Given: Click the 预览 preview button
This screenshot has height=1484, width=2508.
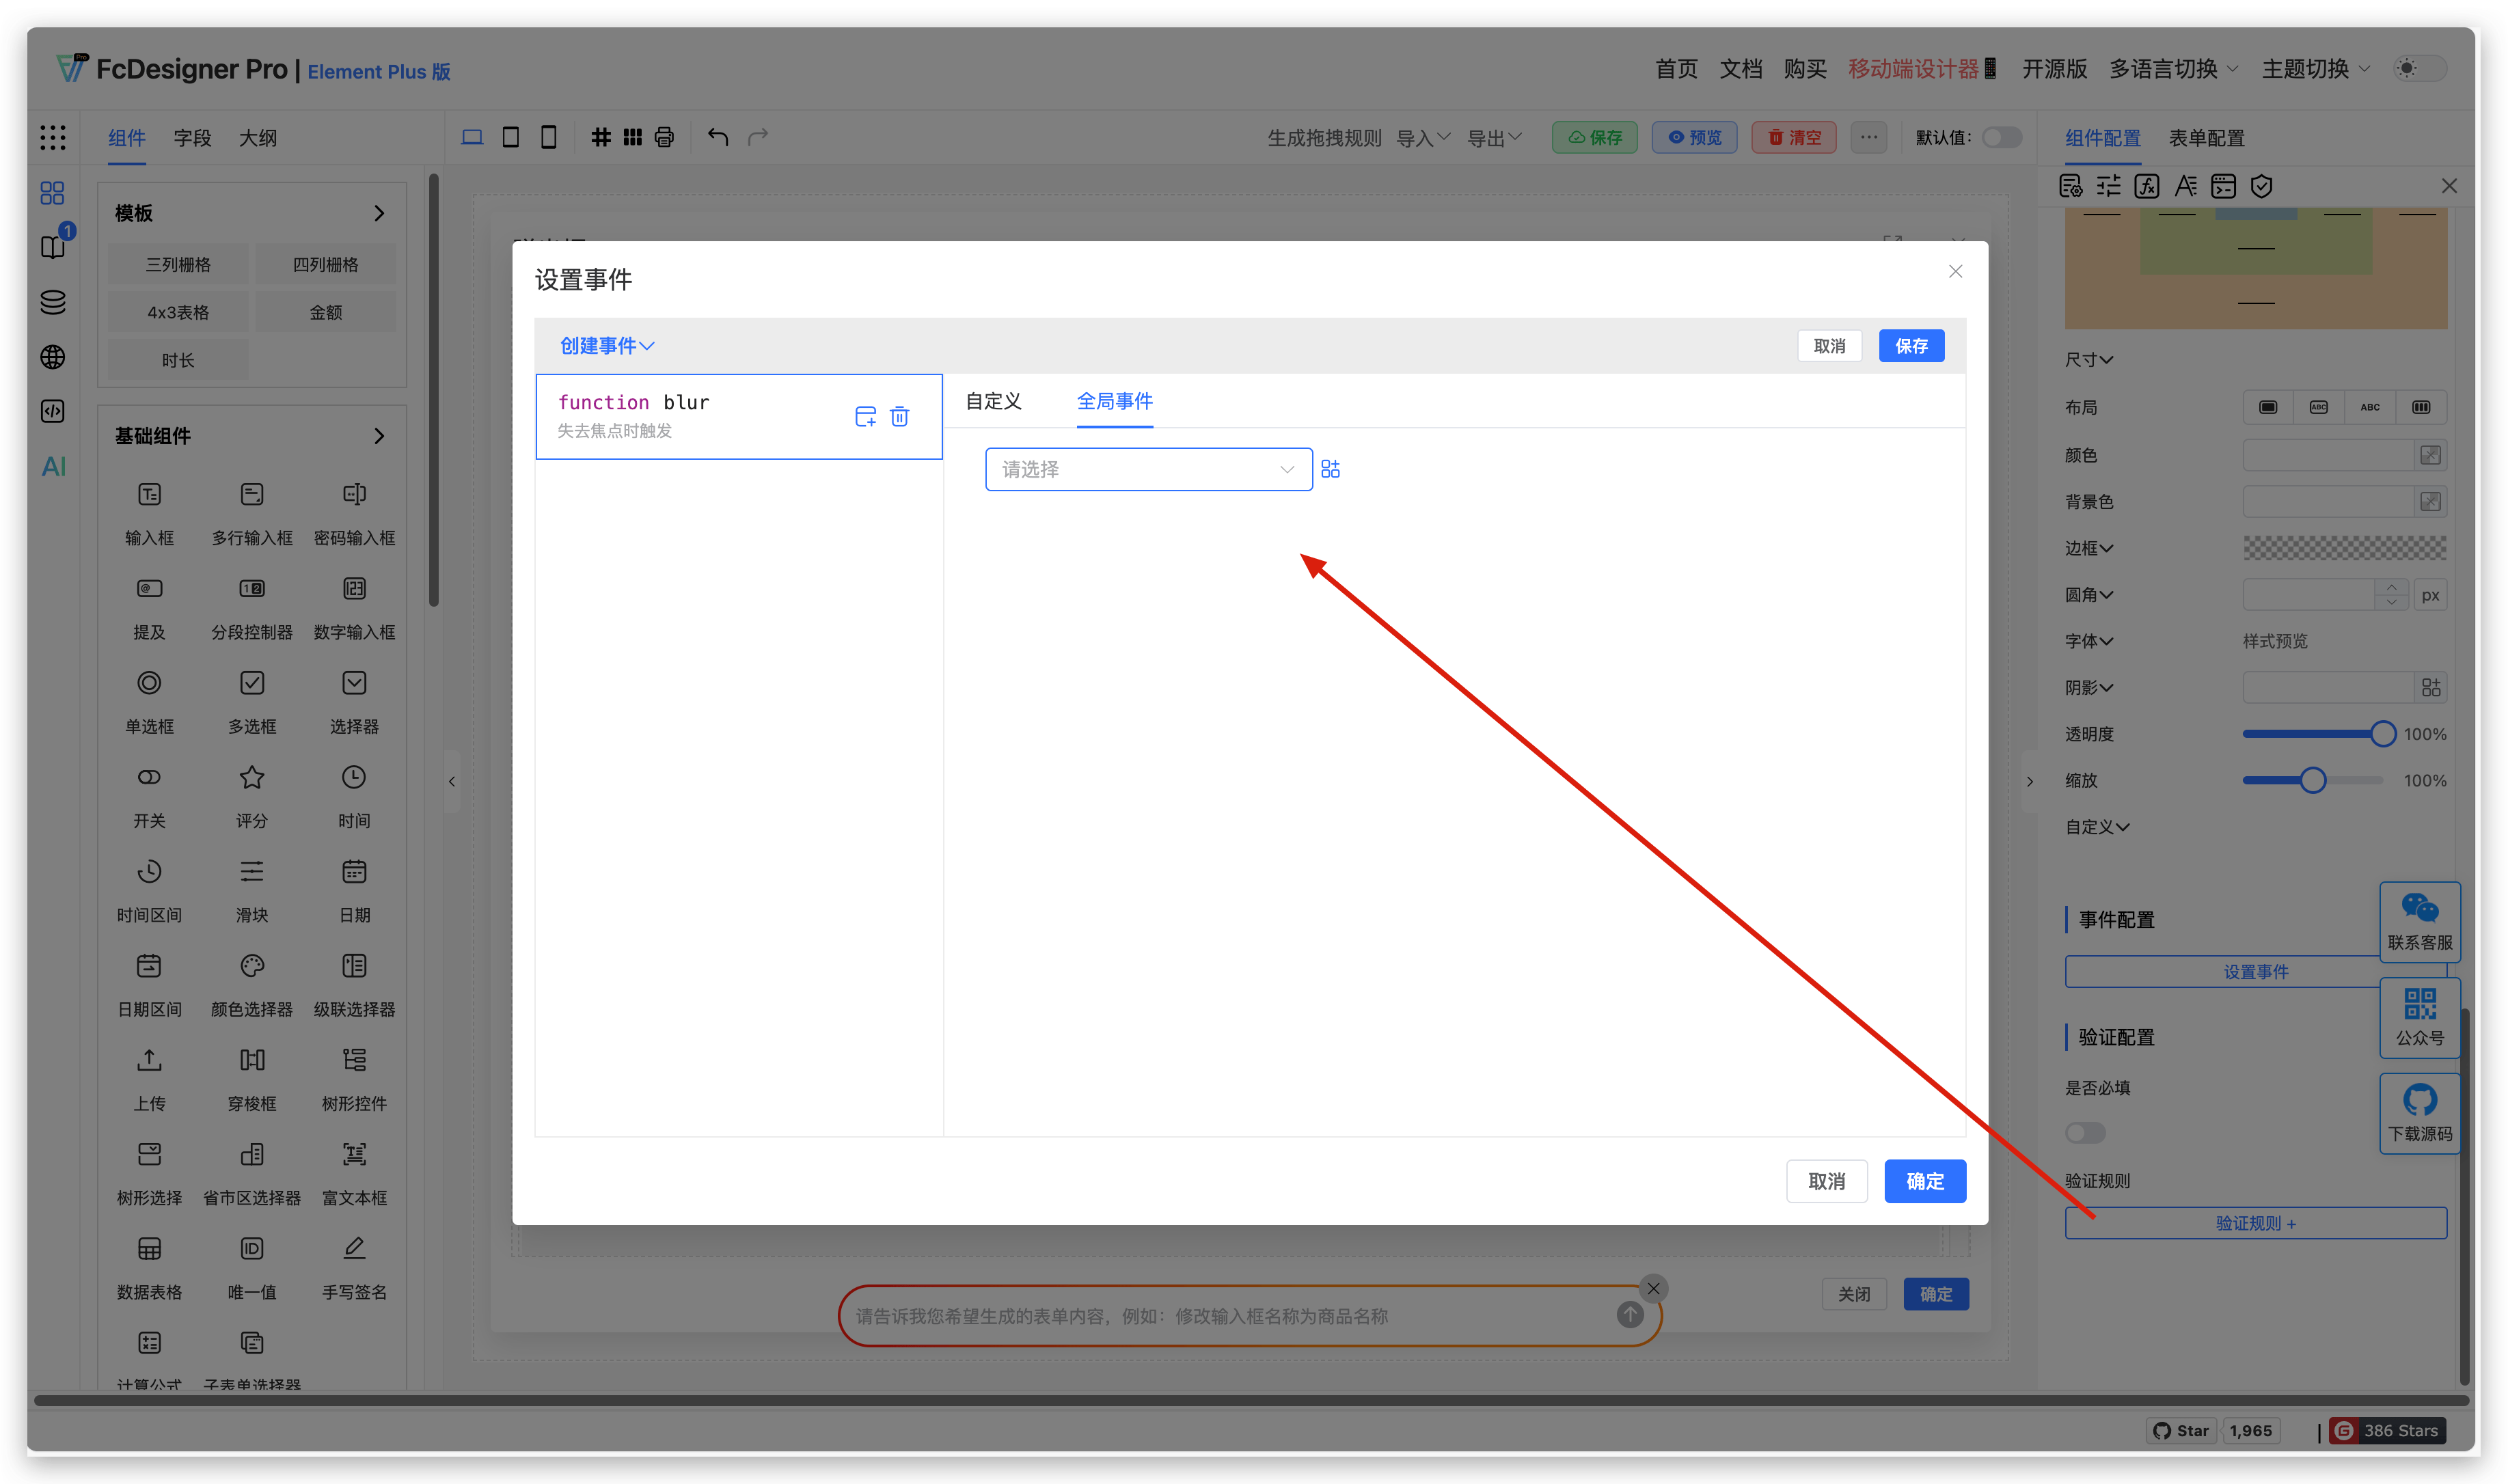Looking at the screenshot, I should click(x=1694, y=137).
